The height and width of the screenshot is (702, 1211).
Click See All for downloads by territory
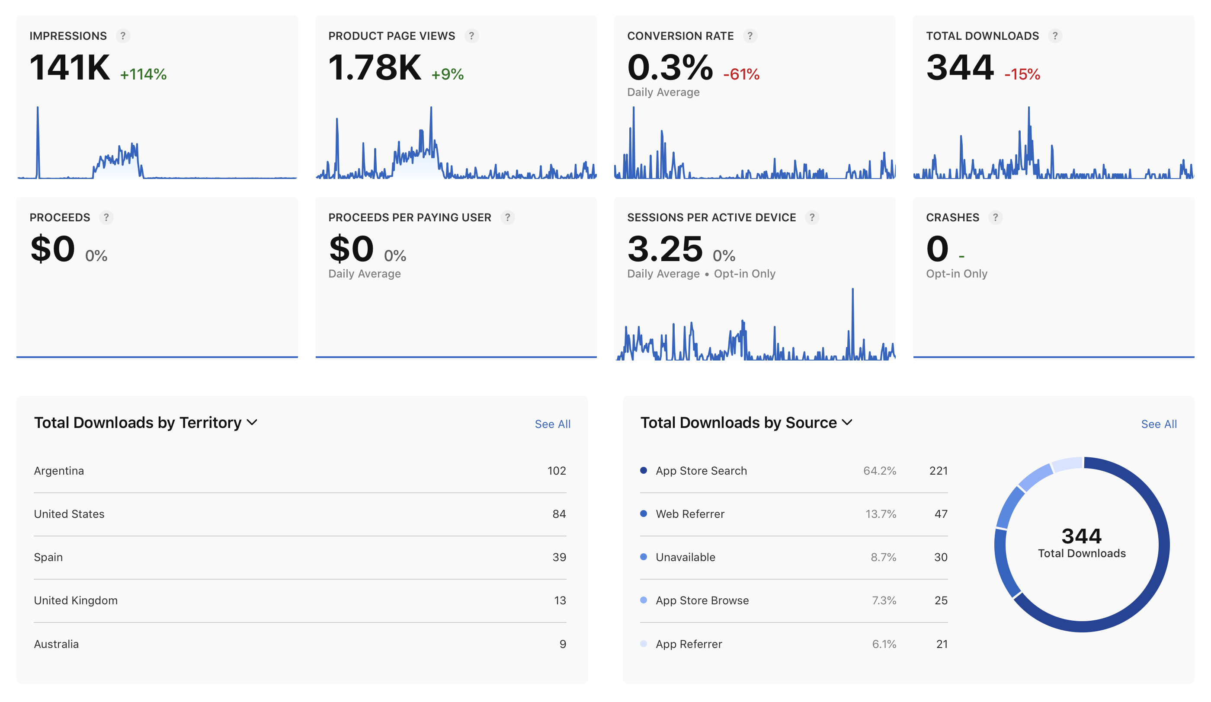pyautogui.click(x=553, y=424)
